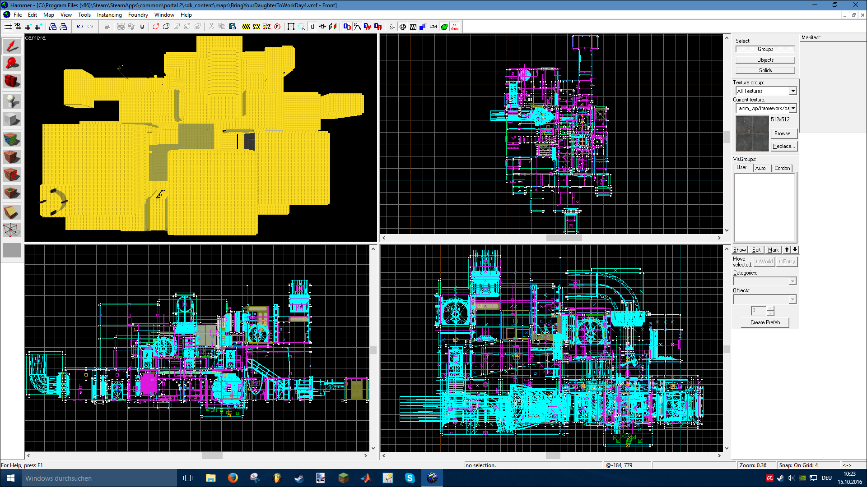Open Skype from the taskbar
Viewport: 867px width, 487px height.
tap(410, 478)
